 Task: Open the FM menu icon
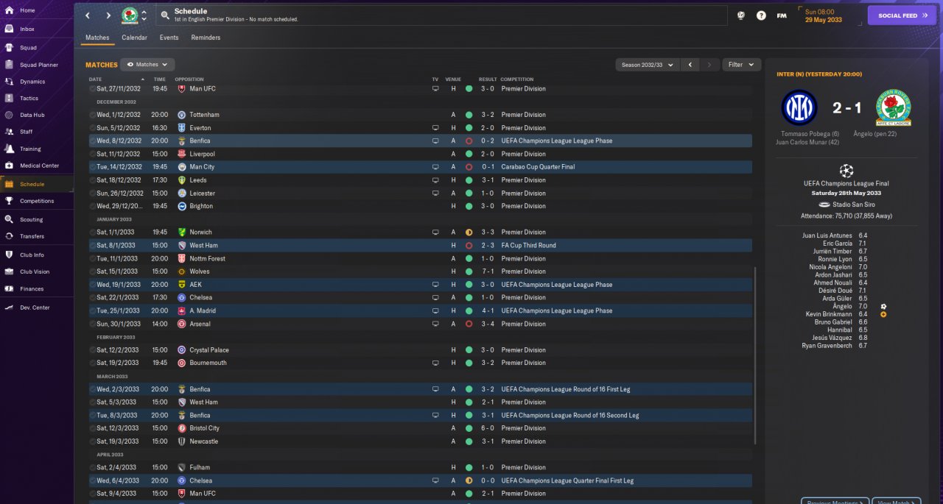point(782,15)
